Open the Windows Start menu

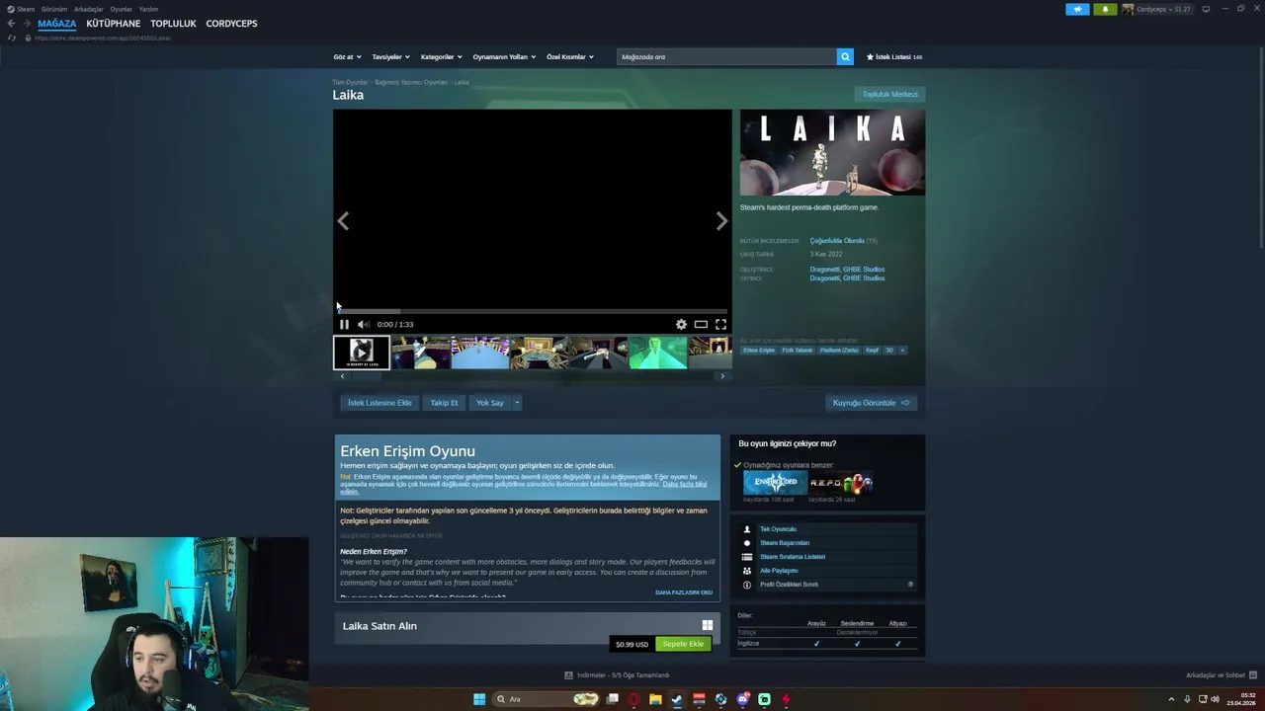click(x=479, y=699)
